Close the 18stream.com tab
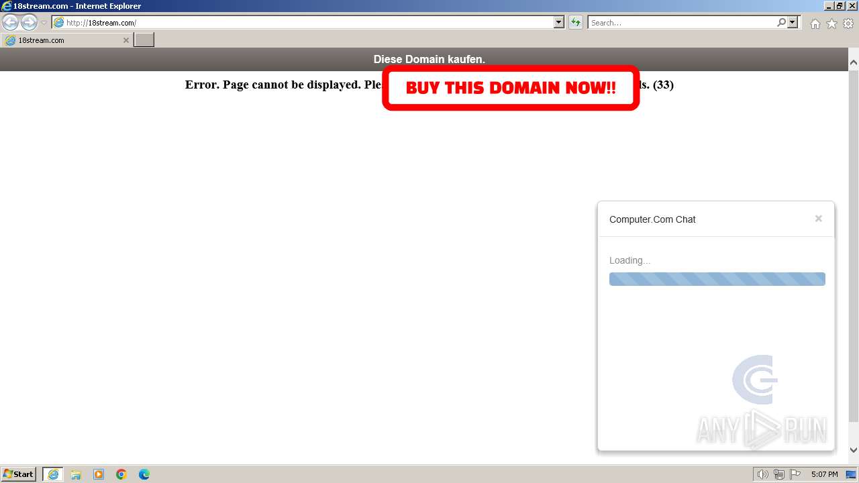This screenshot has width=859, height=483. pyautogui.click(x=126, y=40)
